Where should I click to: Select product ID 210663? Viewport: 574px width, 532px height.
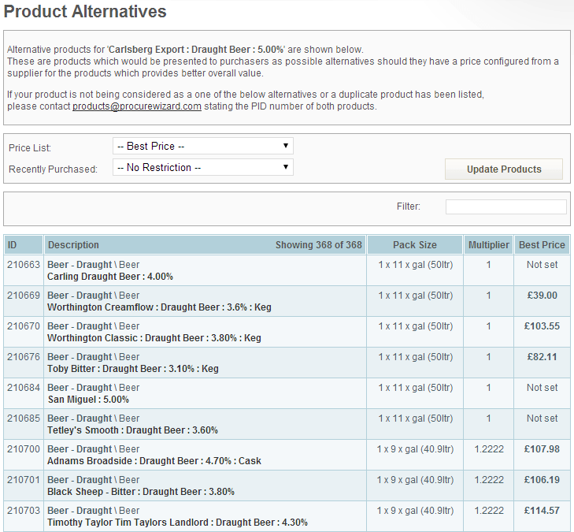point(24,265)
